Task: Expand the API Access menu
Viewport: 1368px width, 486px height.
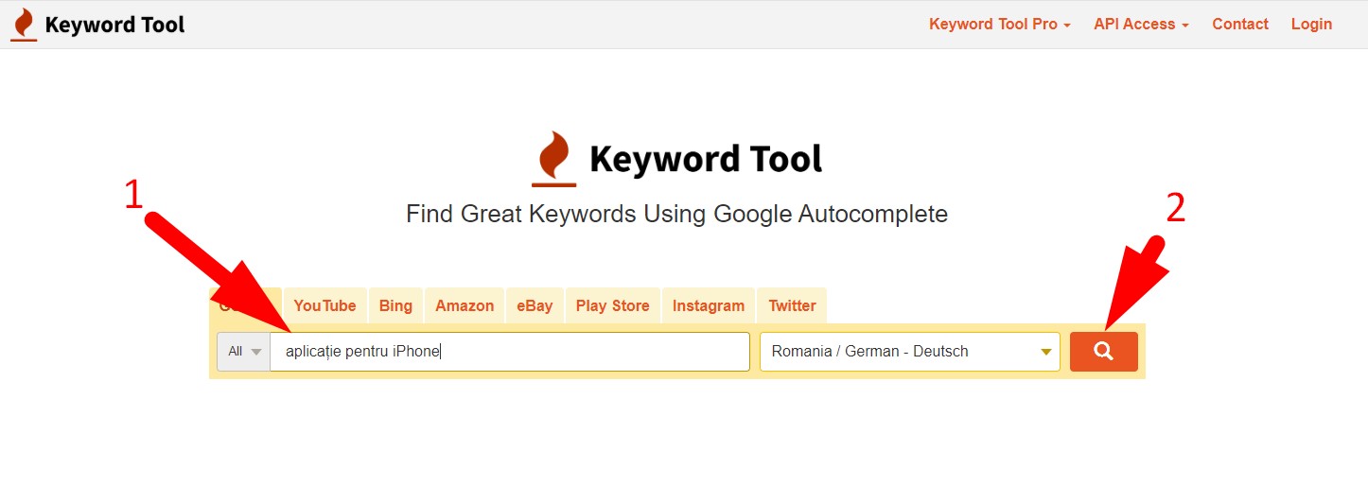Action: click(1141, 25)
